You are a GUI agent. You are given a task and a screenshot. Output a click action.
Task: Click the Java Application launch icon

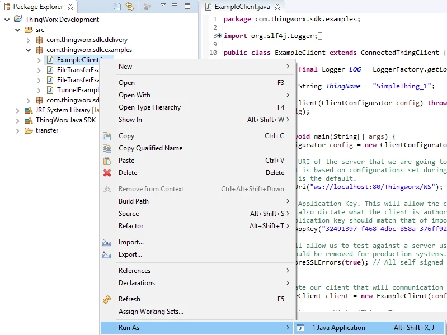[x=300, y=328]
